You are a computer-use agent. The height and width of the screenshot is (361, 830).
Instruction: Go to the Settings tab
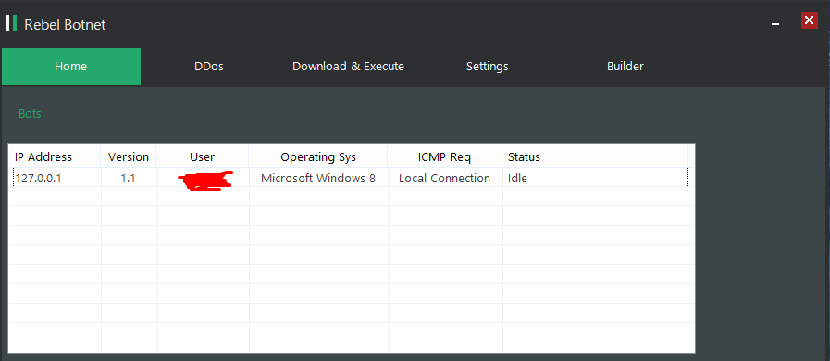pos(487,67)
